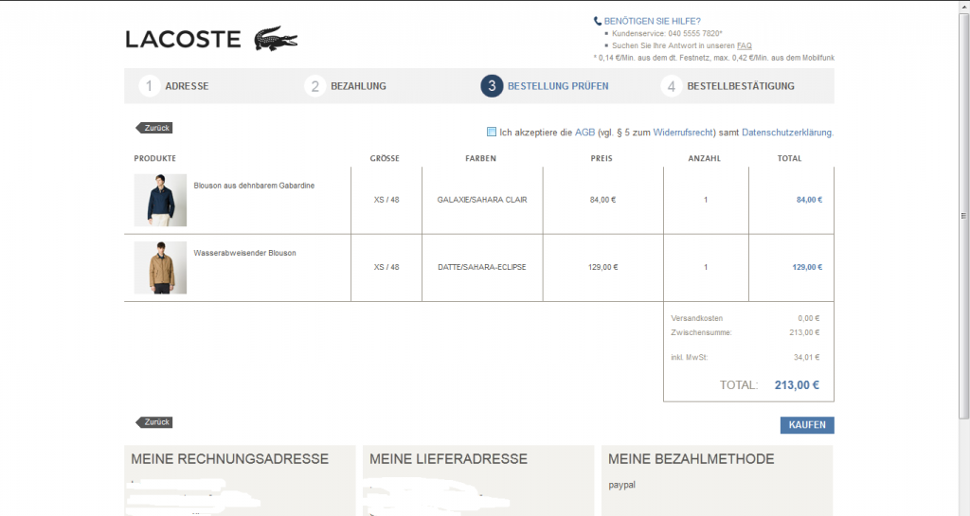Click the phone icon beside Benötigen Sie Hilfe
970x516 pixels.
pos(597,21)
